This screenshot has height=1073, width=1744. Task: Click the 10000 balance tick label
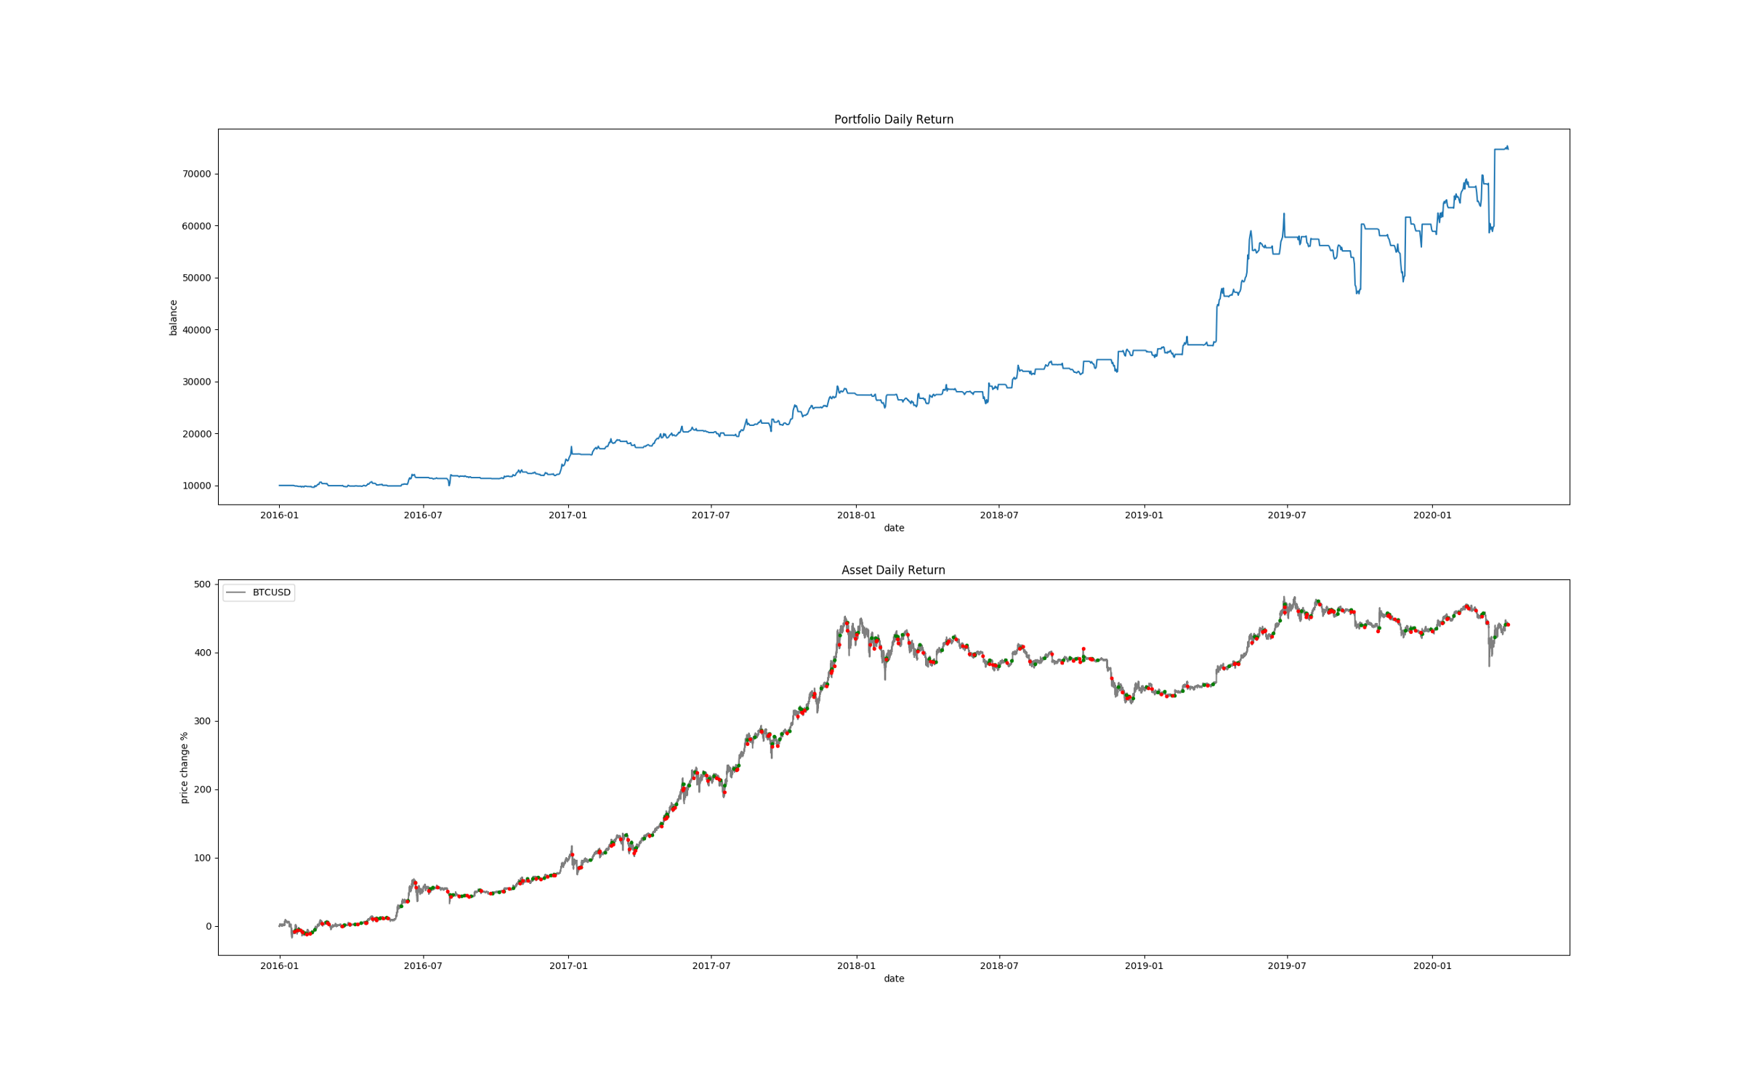[196, 486]
